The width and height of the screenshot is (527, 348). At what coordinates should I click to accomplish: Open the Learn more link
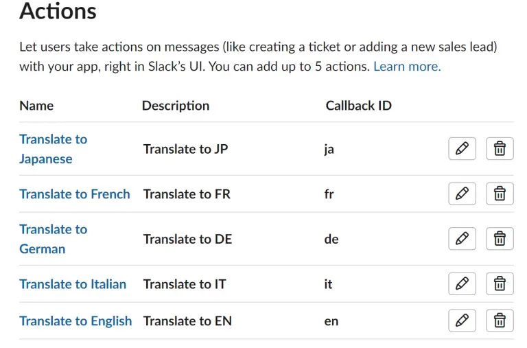(407, 67)
